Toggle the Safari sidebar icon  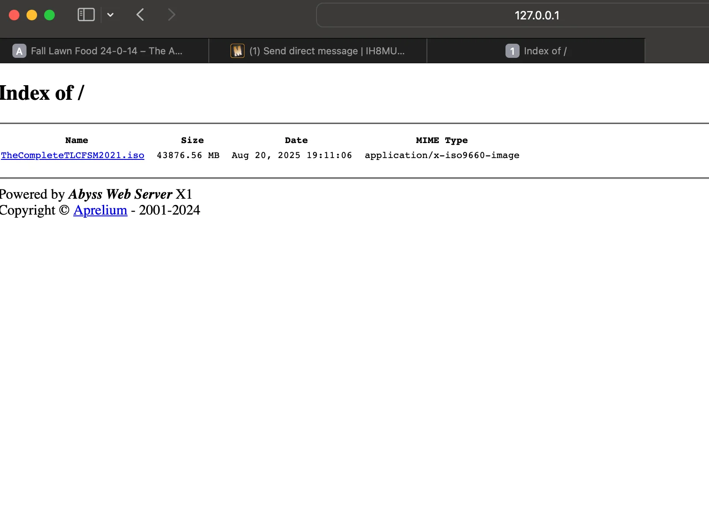point(86,15)
